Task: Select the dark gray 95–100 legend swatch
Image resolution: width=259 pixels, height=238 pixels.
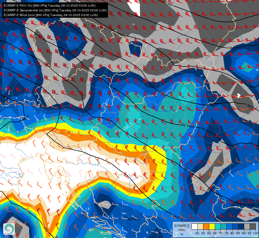Action: point(253,226)
